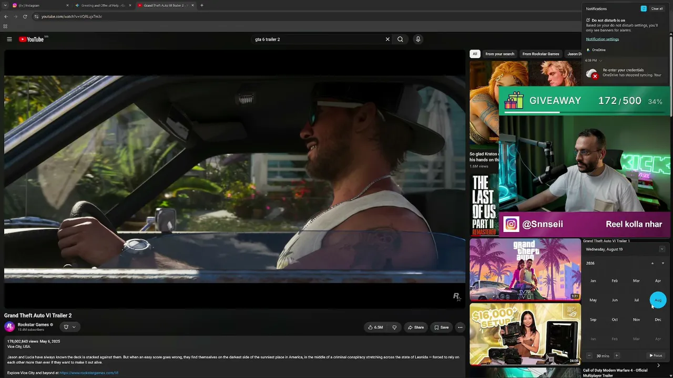
Task: Select July in the calendar
Action: [636, 300]
